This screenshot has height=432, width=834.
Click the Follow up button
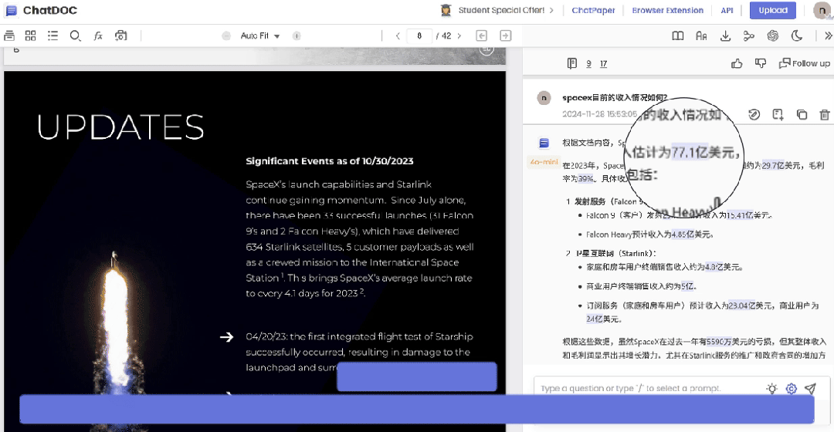point(804,63)
